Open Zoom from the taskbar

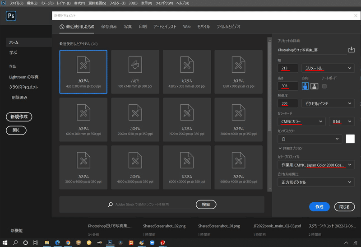tap(152, 242)
